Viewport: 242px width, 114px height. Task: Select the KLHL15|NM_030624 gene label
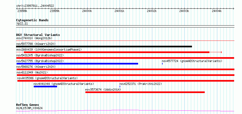[29, 108]
